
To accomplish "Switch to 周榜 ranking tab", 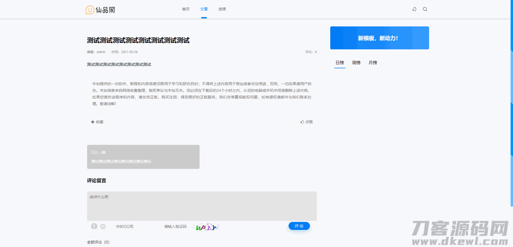I will click(x=356, y=63).
